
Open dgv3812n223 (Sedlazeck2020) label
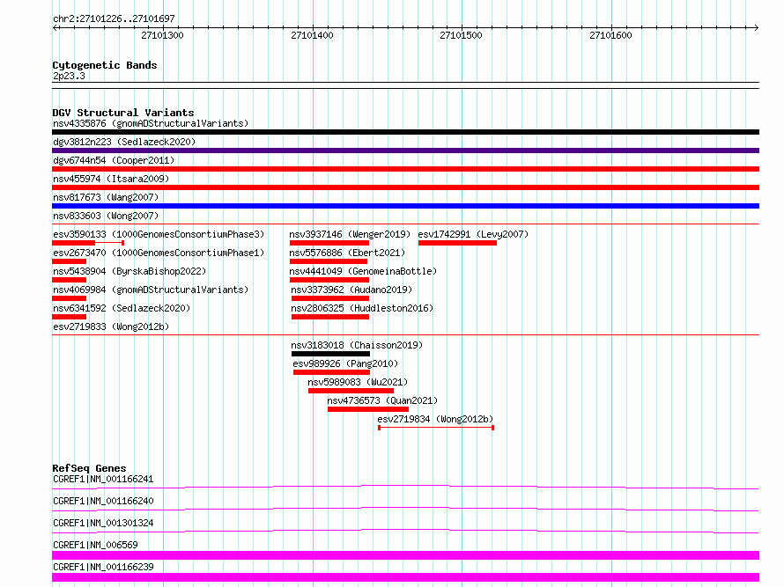[x=124, y=142]
